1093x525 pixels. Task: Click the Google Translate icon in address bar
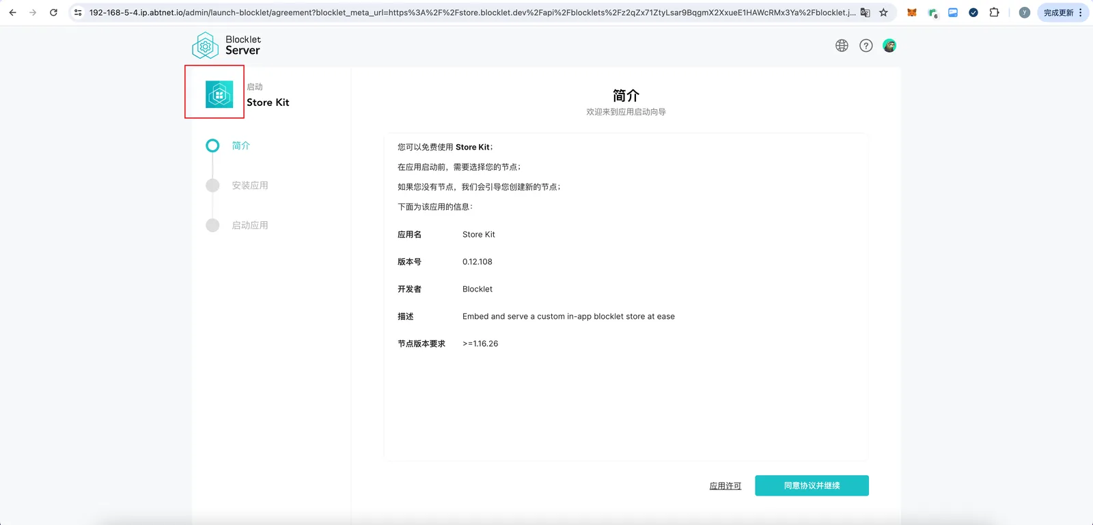865,12
